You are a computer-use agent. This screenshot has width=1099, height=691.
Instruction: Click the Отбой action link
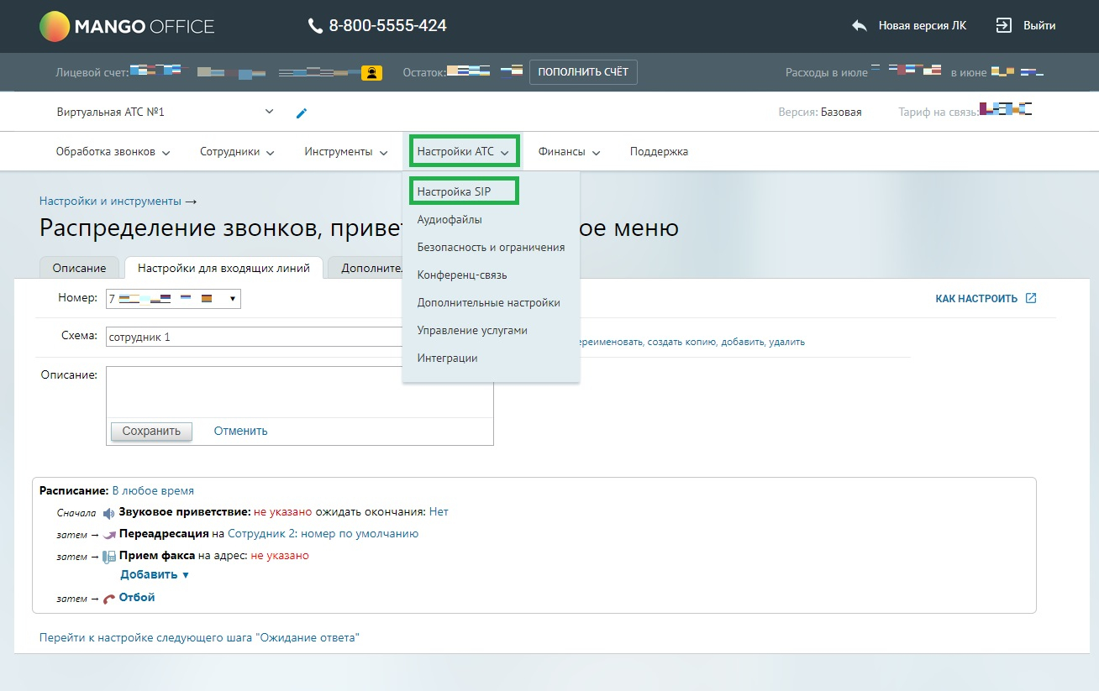(137, 598)
